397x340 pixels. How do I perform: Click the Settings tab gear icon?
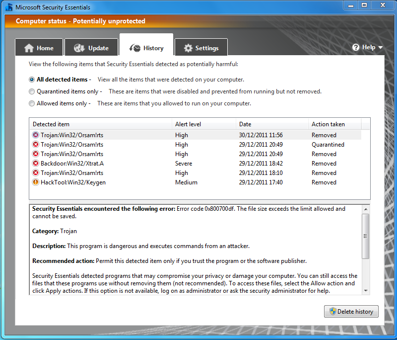(188, 48)
